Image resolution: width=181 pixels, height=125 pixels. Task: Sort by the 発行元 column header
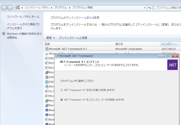[137, 44]
